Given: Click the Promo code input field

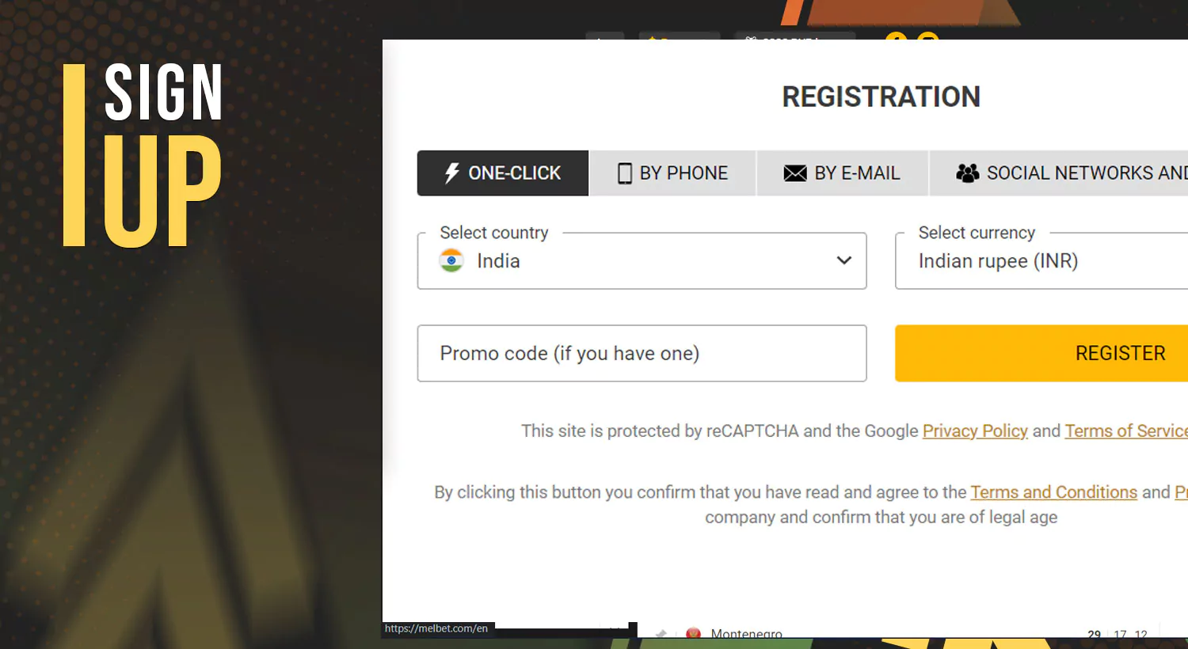Looking at the screenshot, I should [642, 353].
